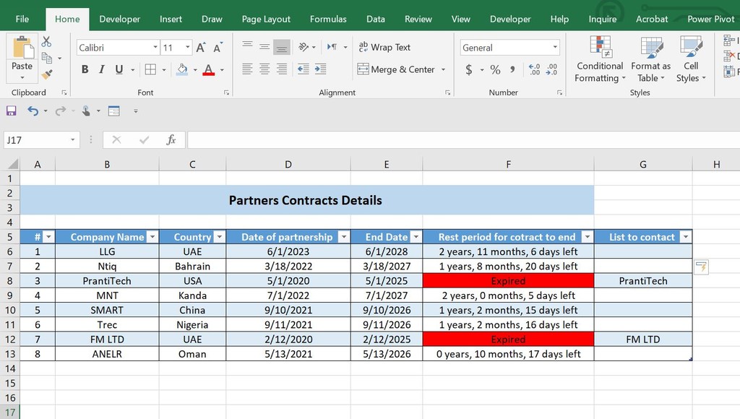Toggle Bold formatting
Screen dimensions: 740x419
click(85, 69)
